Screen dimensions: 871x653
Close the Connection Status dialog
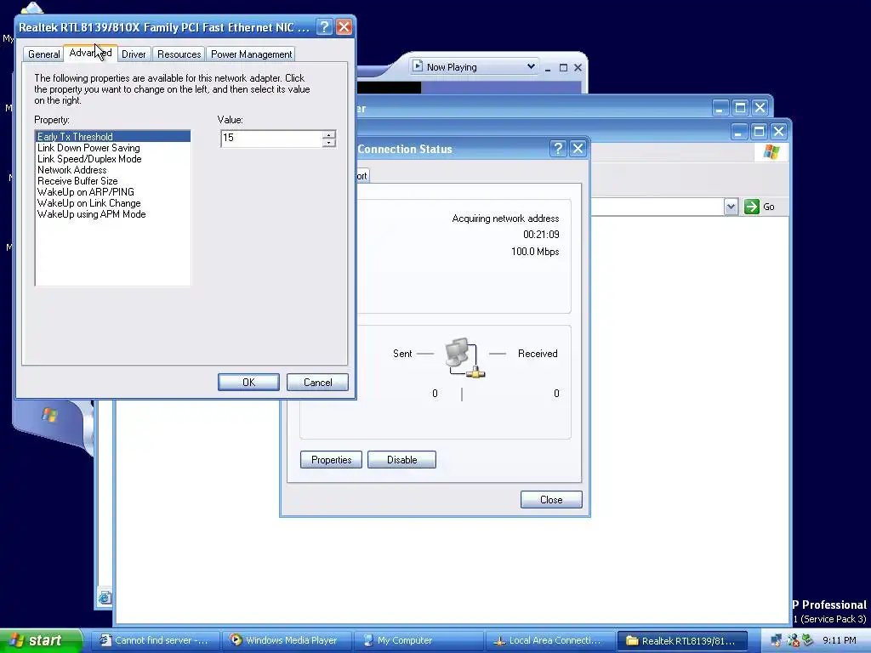click(x=578, y=148)
